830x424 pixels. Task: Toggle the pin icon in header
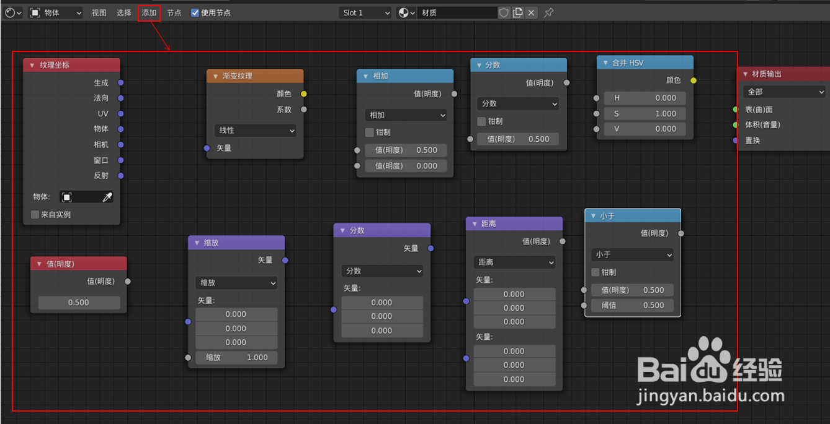549,12
